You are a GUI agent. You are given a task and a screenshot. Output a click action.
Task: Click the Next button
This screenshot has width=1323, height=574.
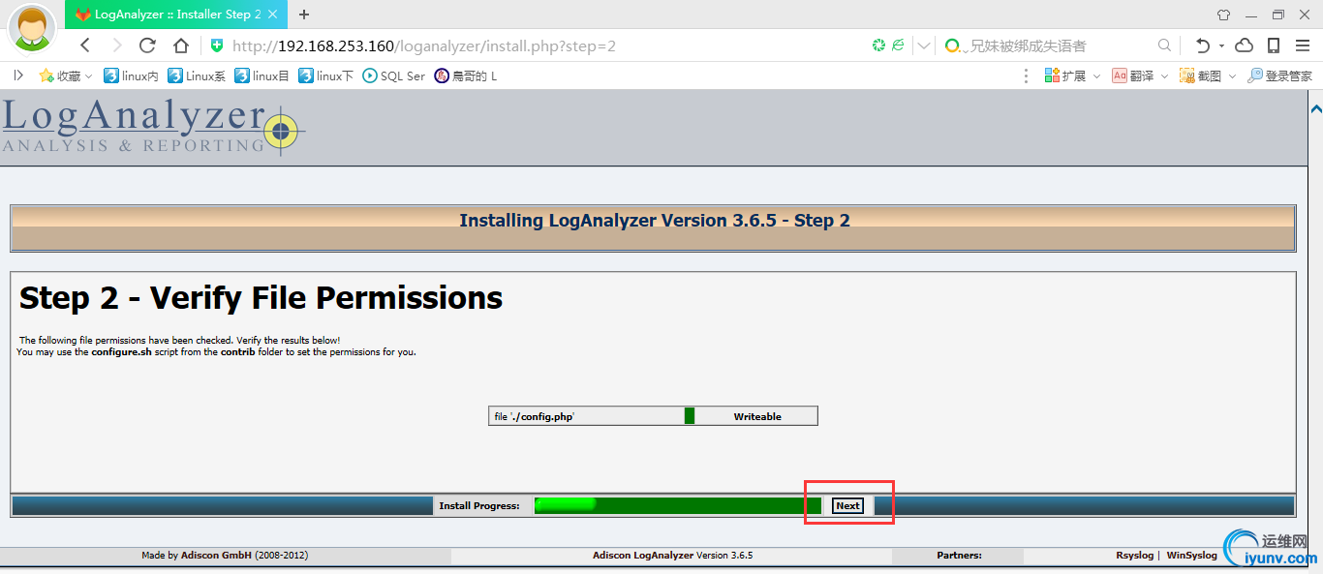(x=847, y=505)
